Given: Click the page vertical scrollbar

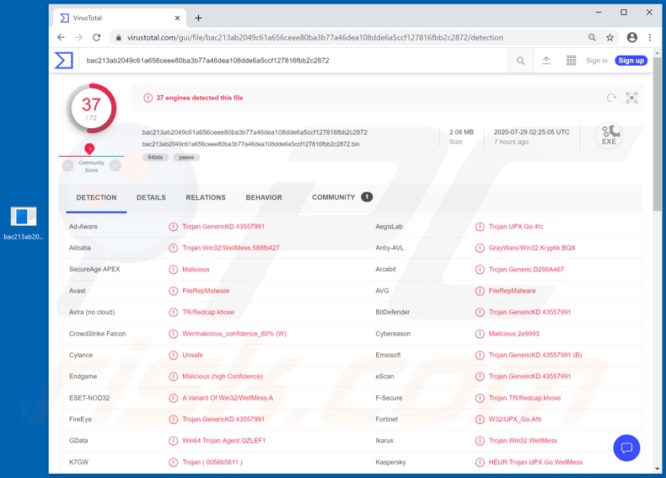Looking at the screenshot, I should (x=657, y=134).
